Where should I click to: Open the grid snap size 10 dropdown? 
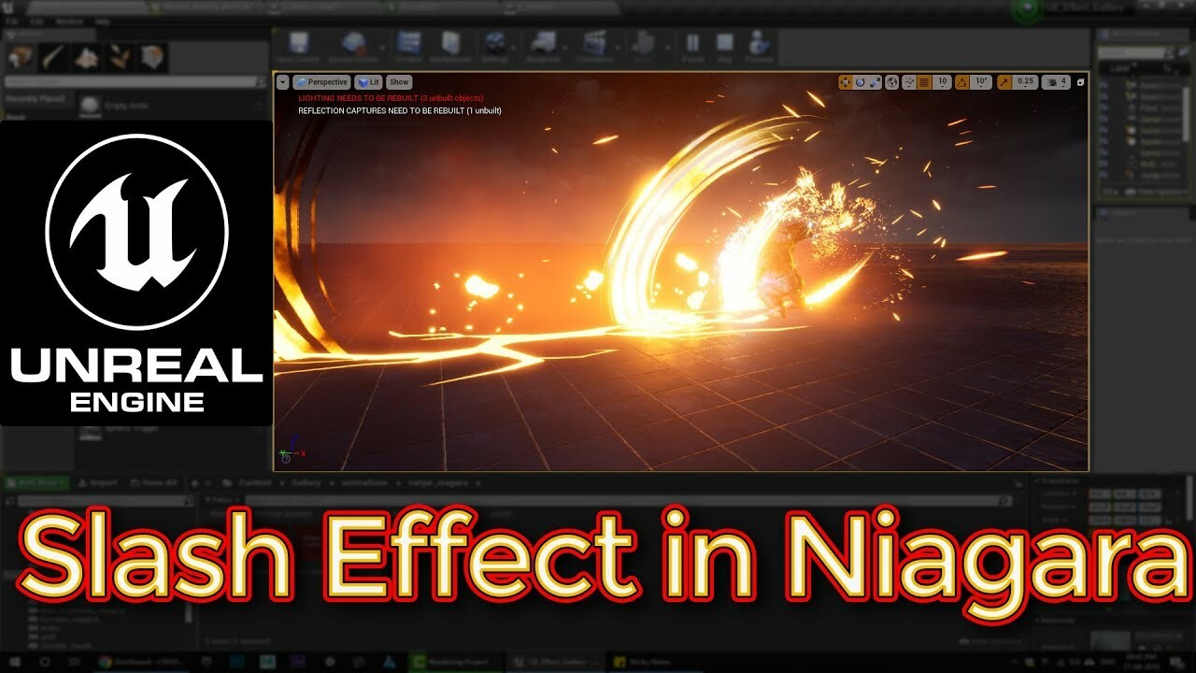tap(942, 82)
